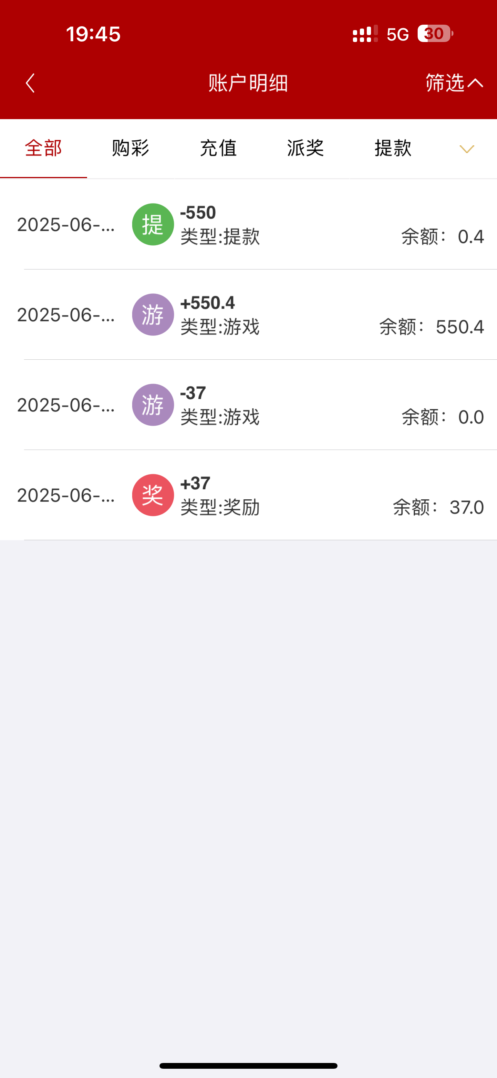Screen dimensions: 497x1078
Task: Expand the 筛选 filter menu
Action: pyautogui.click(x=454, y=83)
